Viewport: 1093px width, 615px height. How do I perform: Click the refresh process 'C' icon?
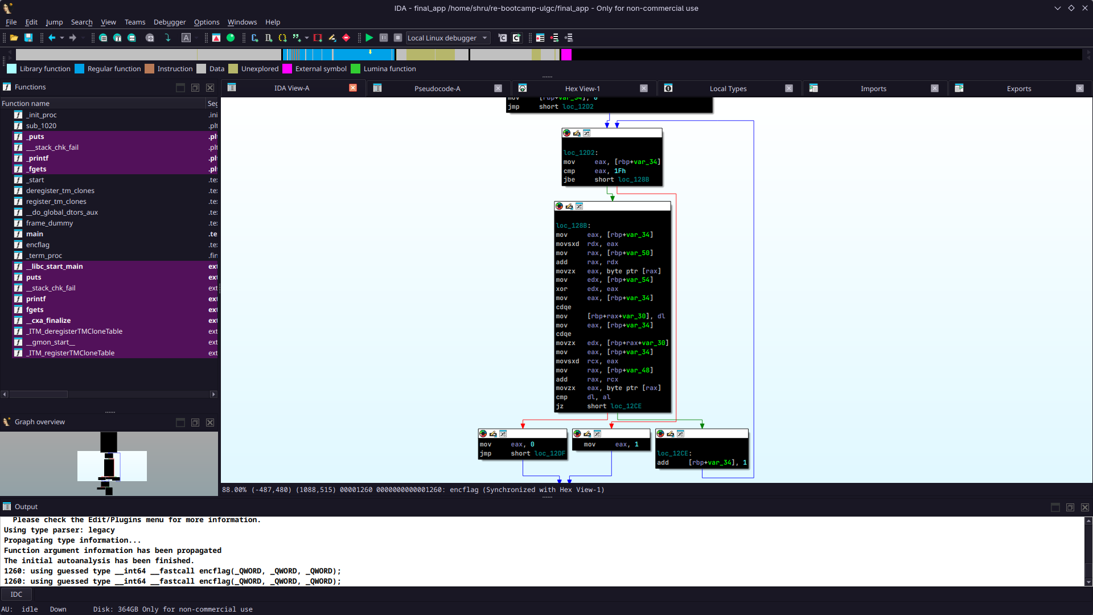tap(517, 38)
